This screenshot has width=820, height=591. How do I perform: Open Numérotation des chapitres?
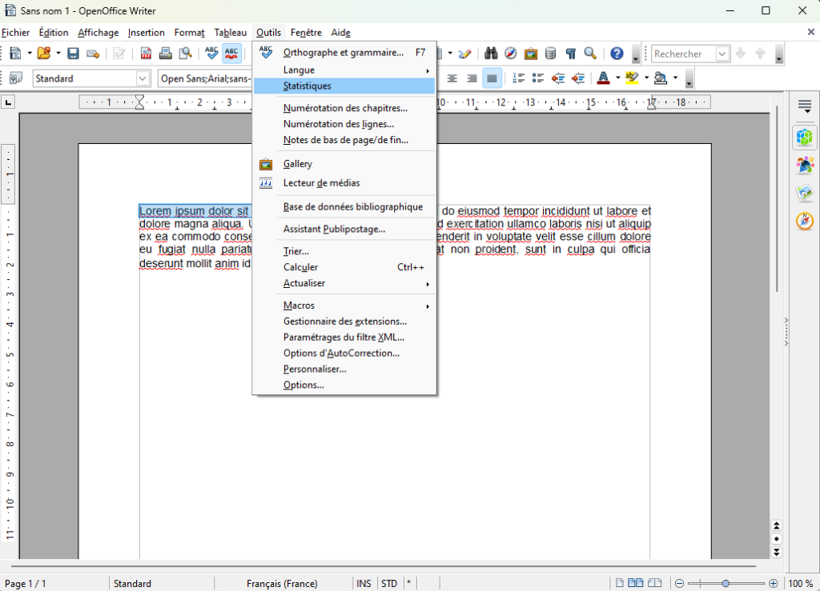tap(344, 108)
